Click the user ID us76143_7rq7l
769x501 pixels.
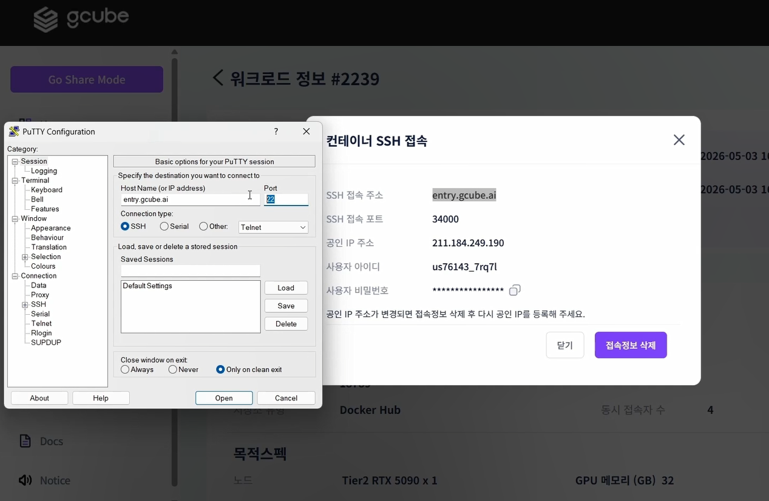coord(464,267)
